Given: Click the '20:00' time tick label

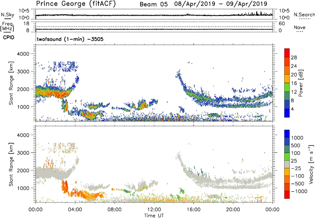Looking at the screenshot, I should point(233,210).
